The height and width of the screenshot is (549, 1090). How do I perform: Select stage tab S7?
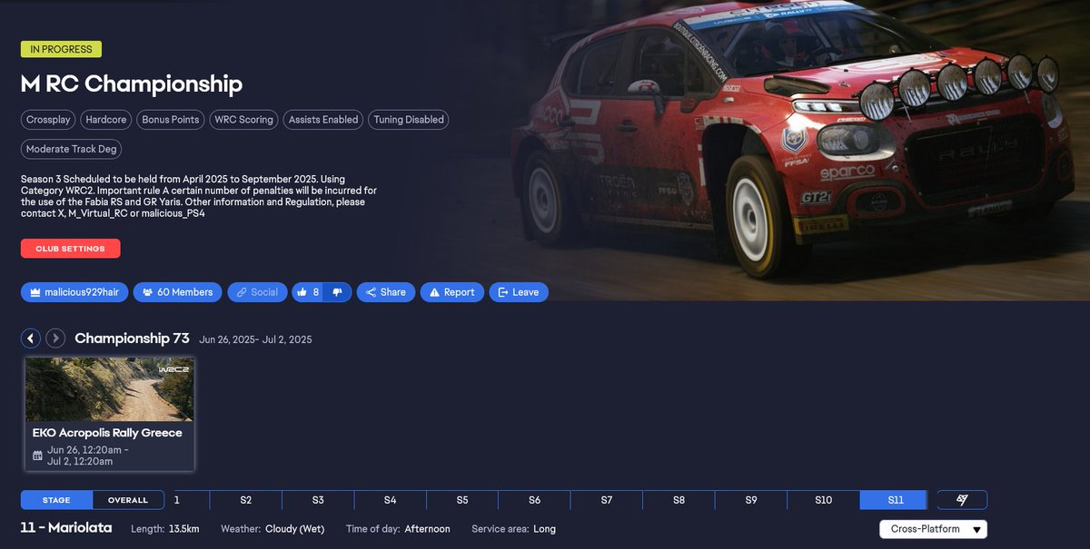point(607,500)
